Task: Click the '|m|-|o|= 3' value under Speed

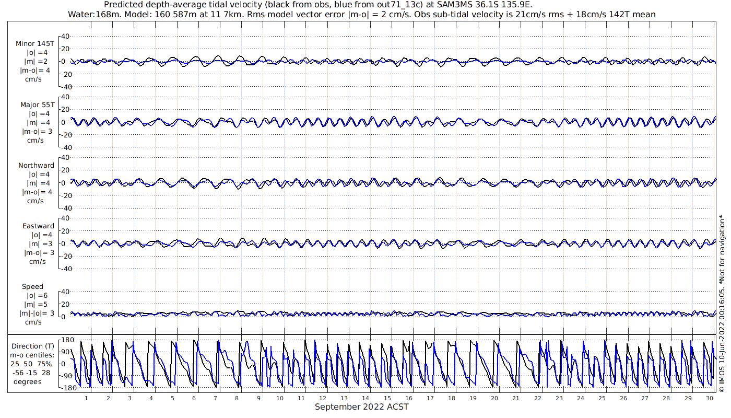Action: point(36,313)
